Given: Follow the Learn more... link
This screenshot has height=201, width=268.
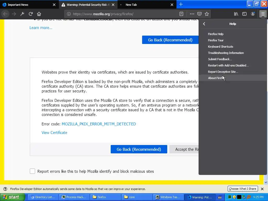Looking at the screenshot, I should coord(41,28).
